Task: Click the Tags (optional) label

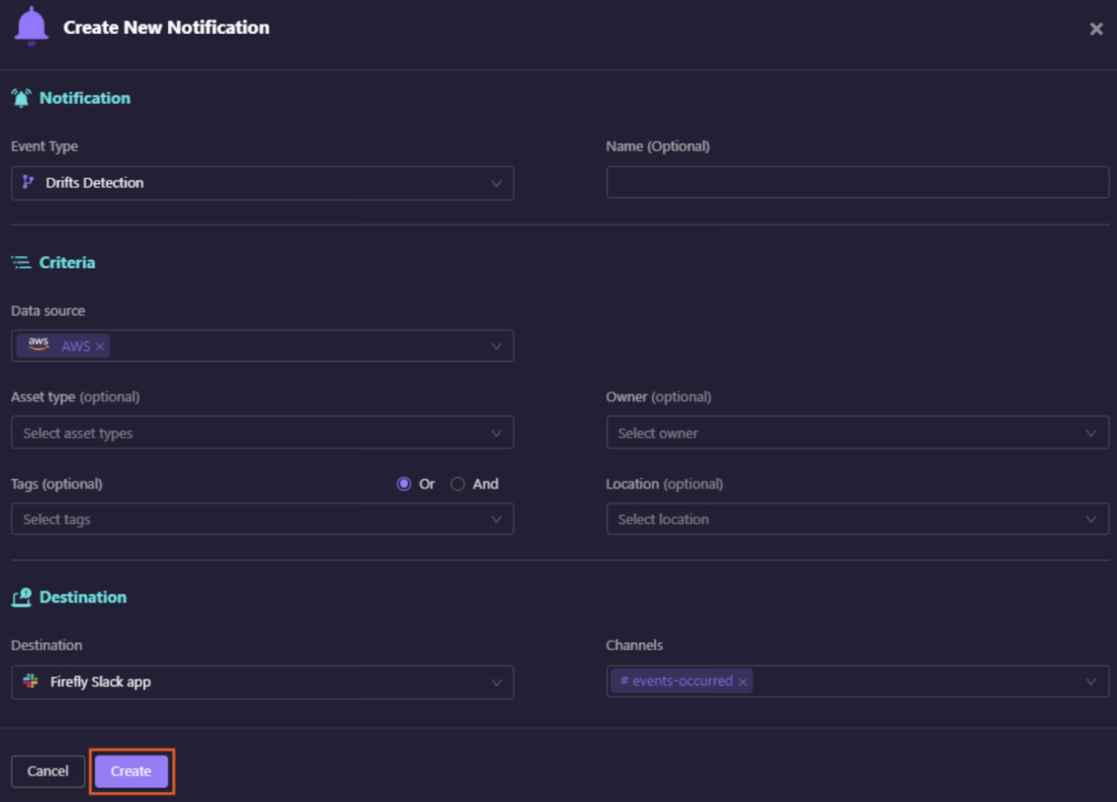Action: click(57, 484)
